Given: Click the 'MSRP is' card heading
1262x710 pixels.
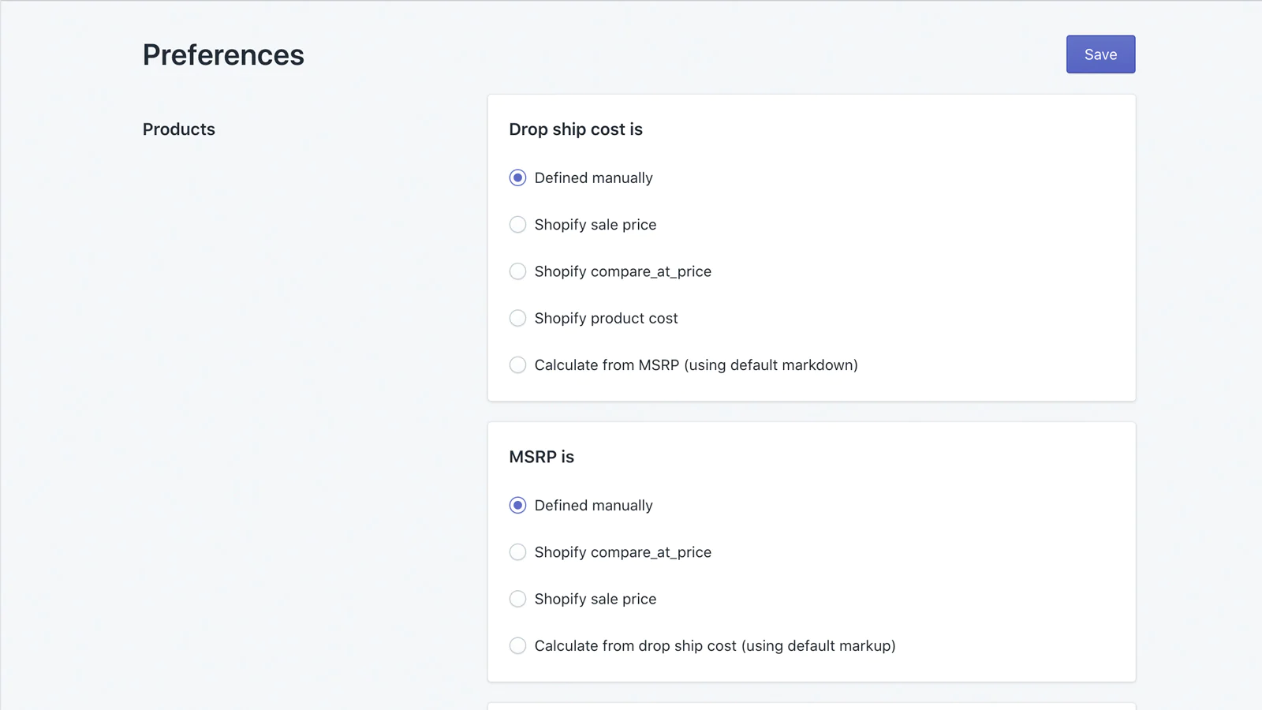Looking at the screenshot, I should [542, 457].
